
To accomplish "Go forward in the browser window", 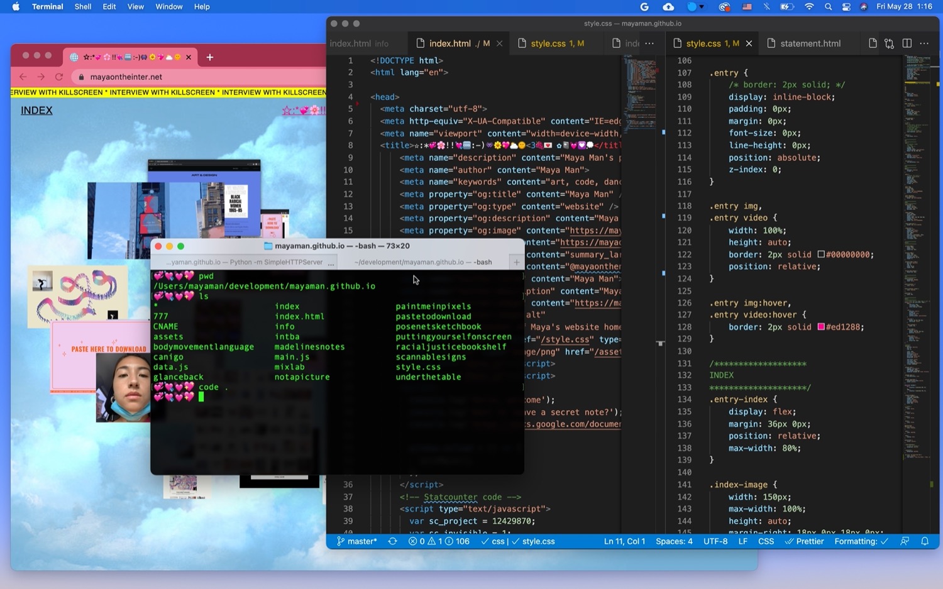I will pos(41,77).
